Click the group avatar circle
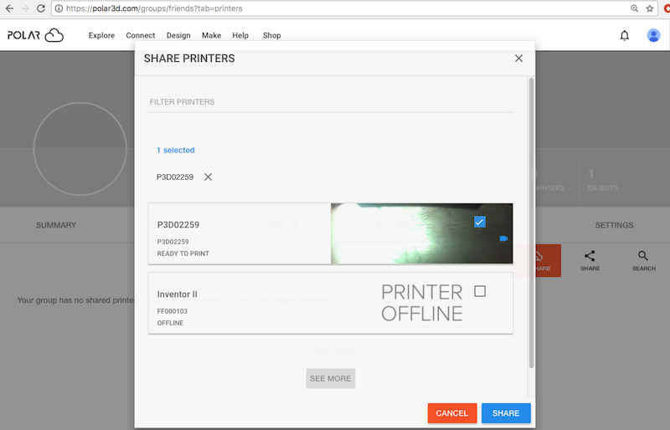Screen dimensions: 670x430 pos(80,149)
